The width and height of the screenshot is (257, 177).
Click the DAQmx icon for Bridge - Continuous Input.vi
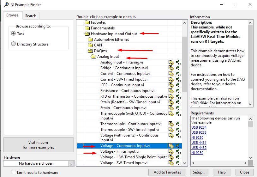178,68
